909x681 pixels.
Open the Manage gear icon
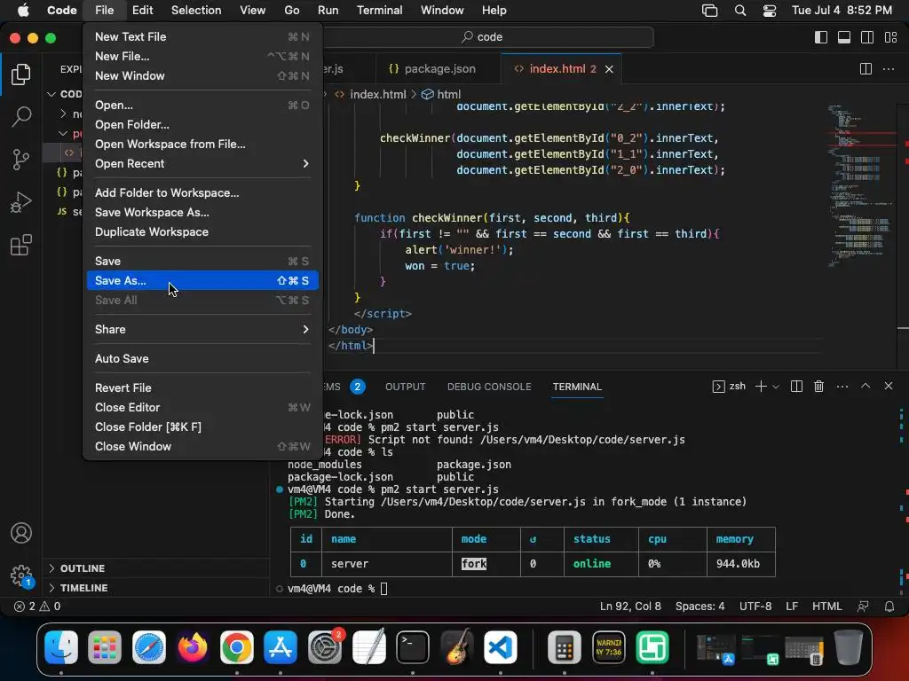21,575
